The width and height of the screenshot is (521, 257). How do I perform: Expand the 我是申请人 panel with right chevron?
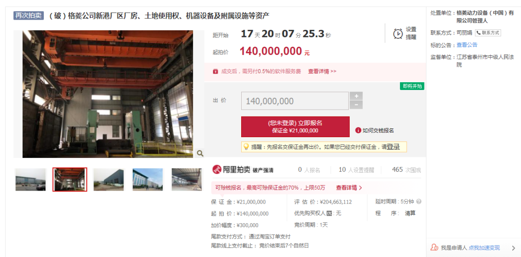click(x=513, y=248)
